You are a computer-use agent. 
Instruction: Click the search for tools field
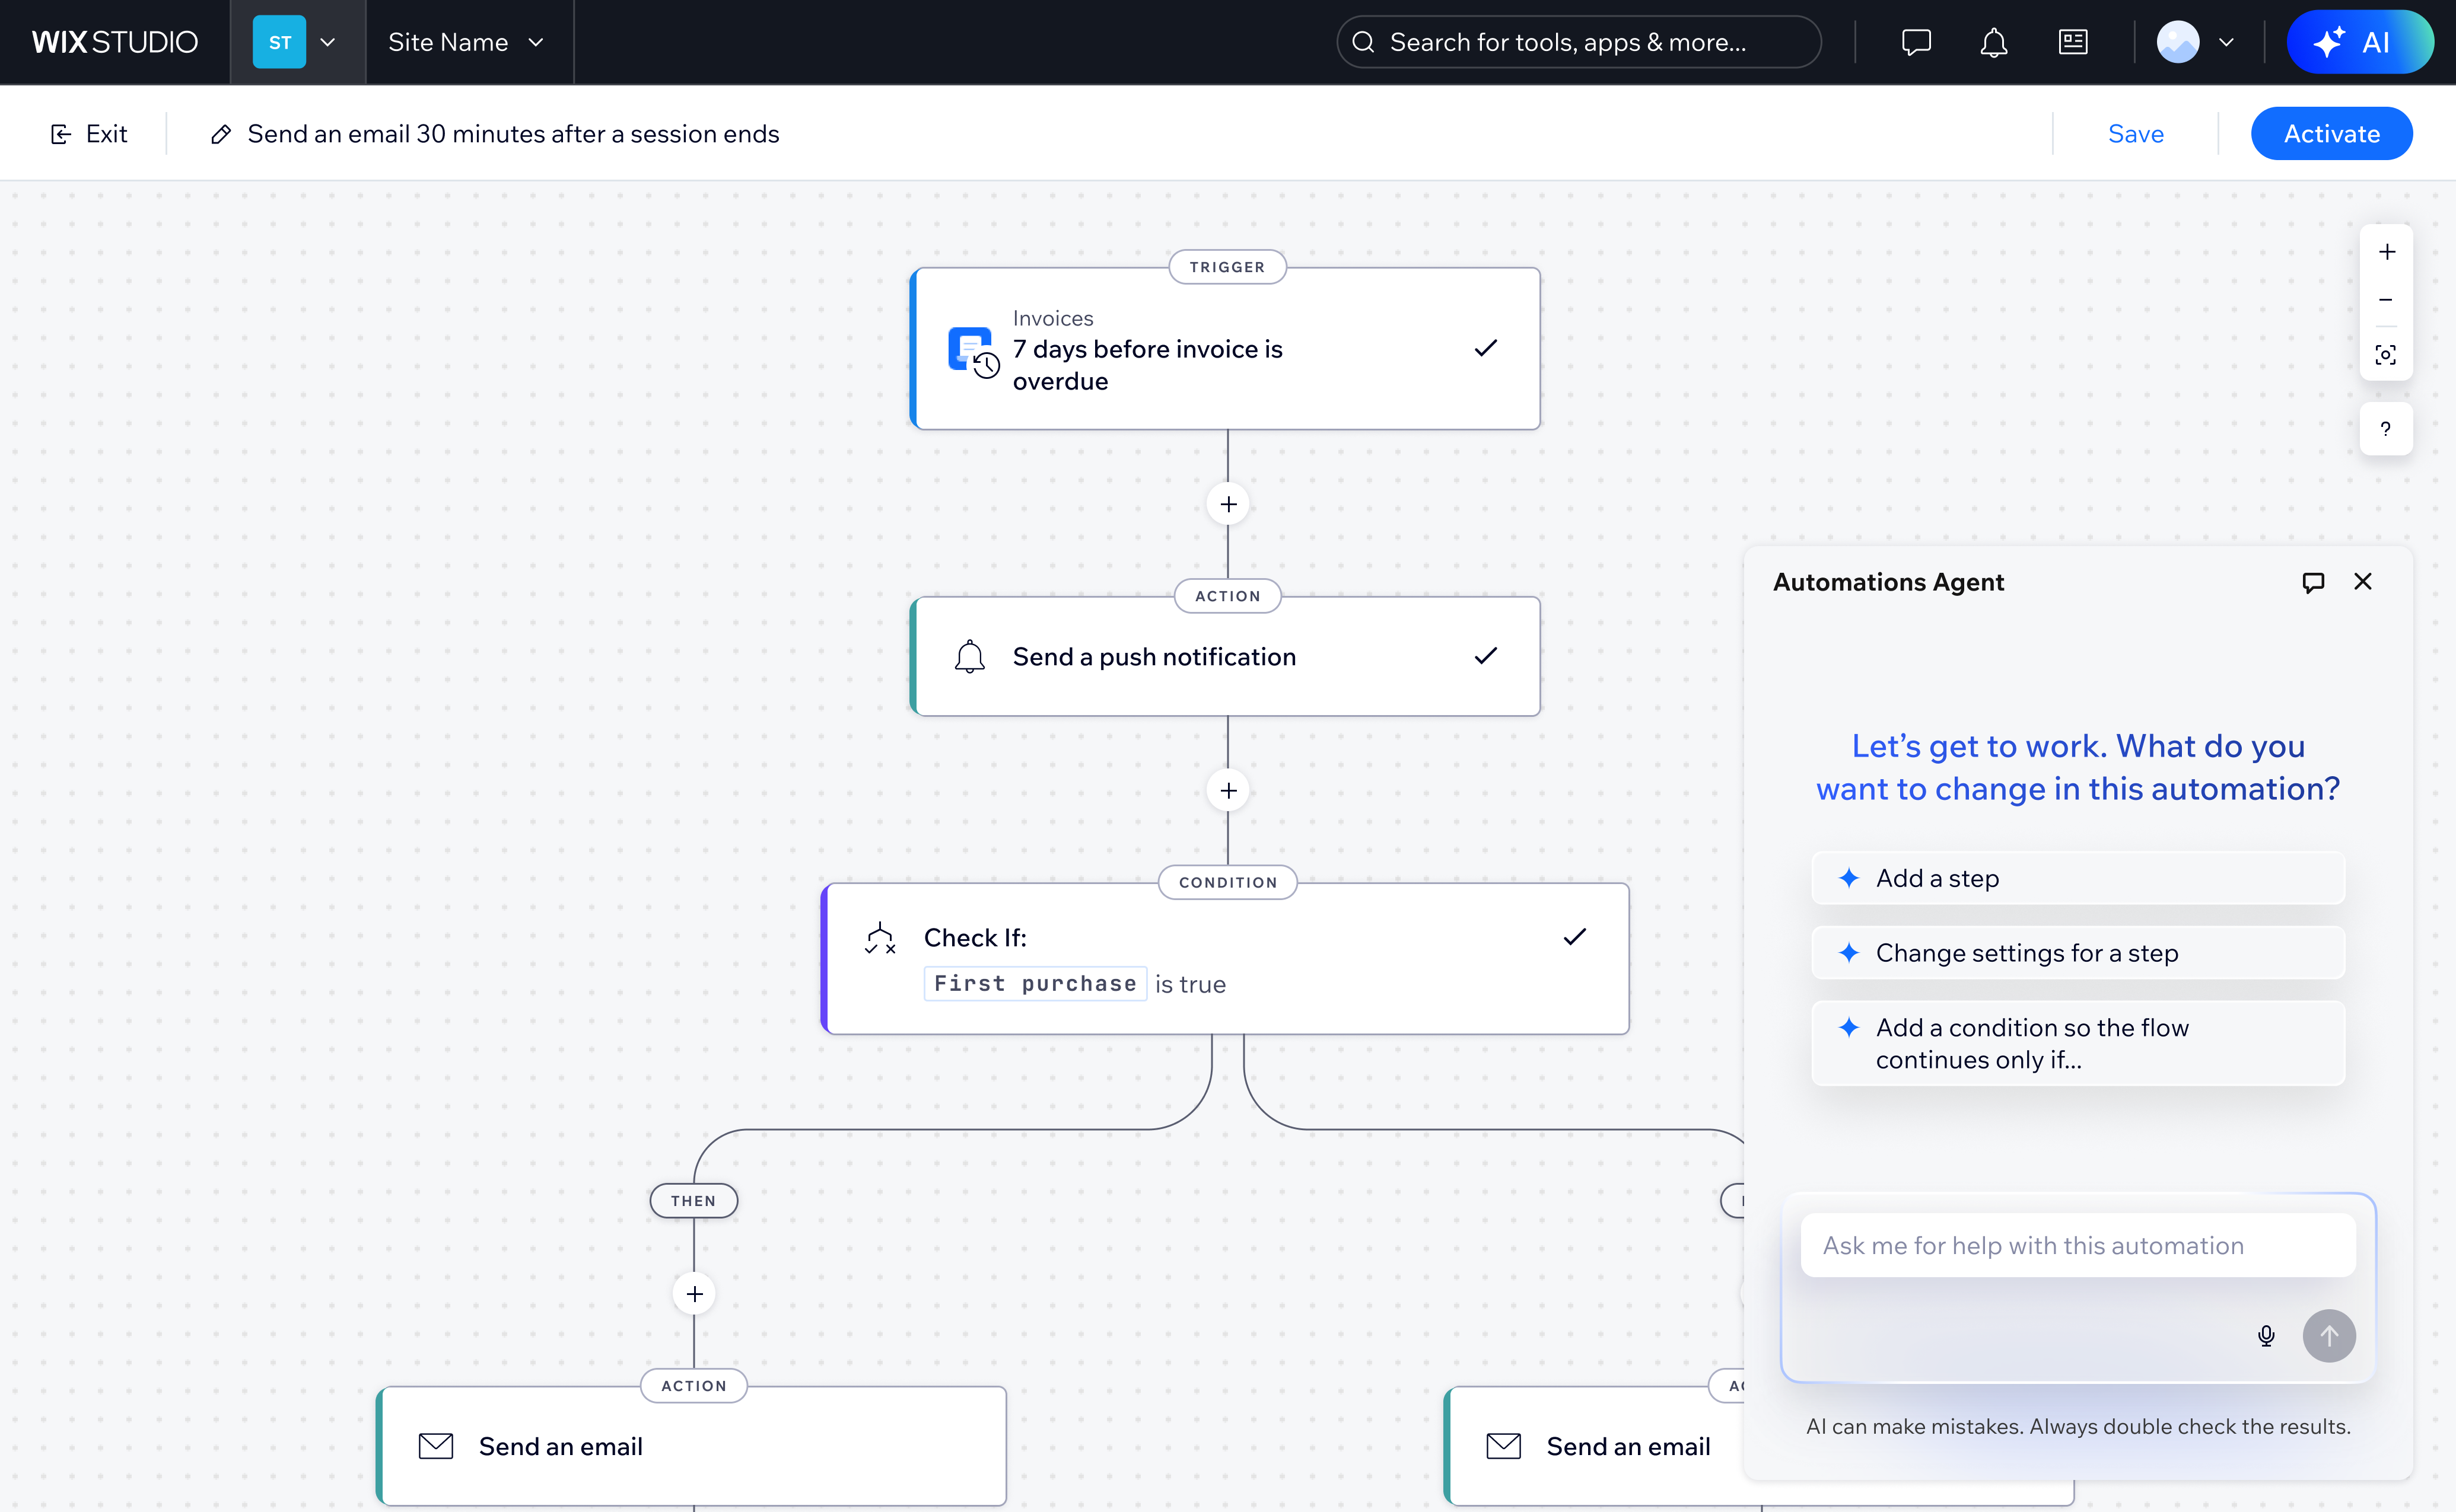1577,42
